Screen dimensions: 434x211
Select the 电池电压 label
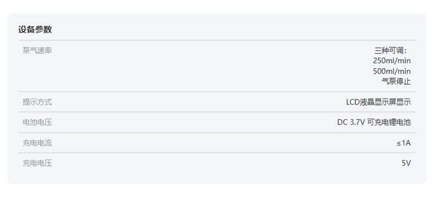[x=37, y=122]
